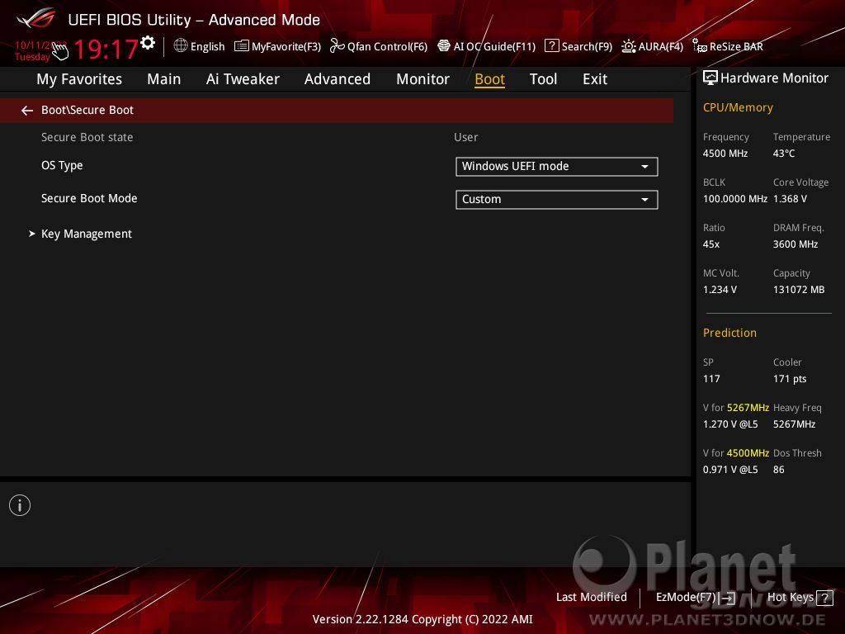845x634 pixels.
Task: Open AURA(F4) settings
Action: click(x=661, y=47)
